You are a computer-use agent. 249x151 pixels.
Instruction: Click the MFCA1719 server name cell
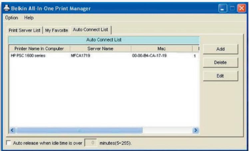pos(81,56)
